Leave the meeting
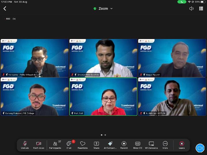The image size is (207, 155). pyautogui.click(x=182, y=145)
